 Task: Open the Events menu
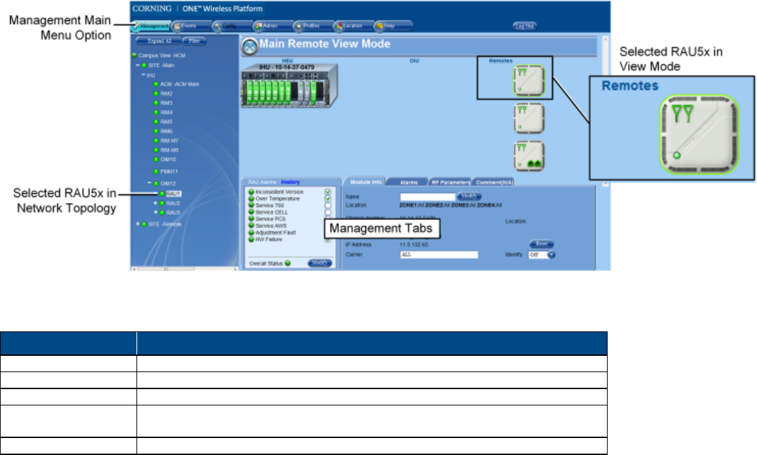point(191,26)
